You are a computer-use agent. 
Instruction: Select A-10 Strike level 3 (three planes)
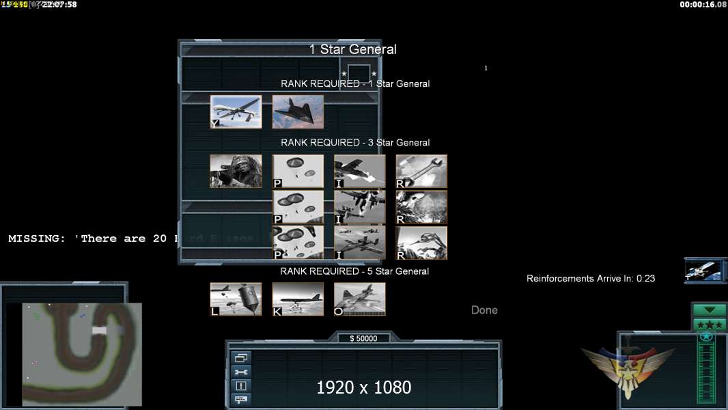click(x=359, y=243)
